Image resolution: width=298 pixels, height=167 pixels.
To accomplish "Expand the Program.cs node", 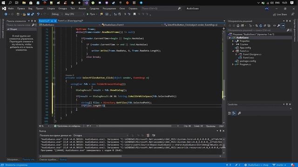I will click(x=233, y=64).
